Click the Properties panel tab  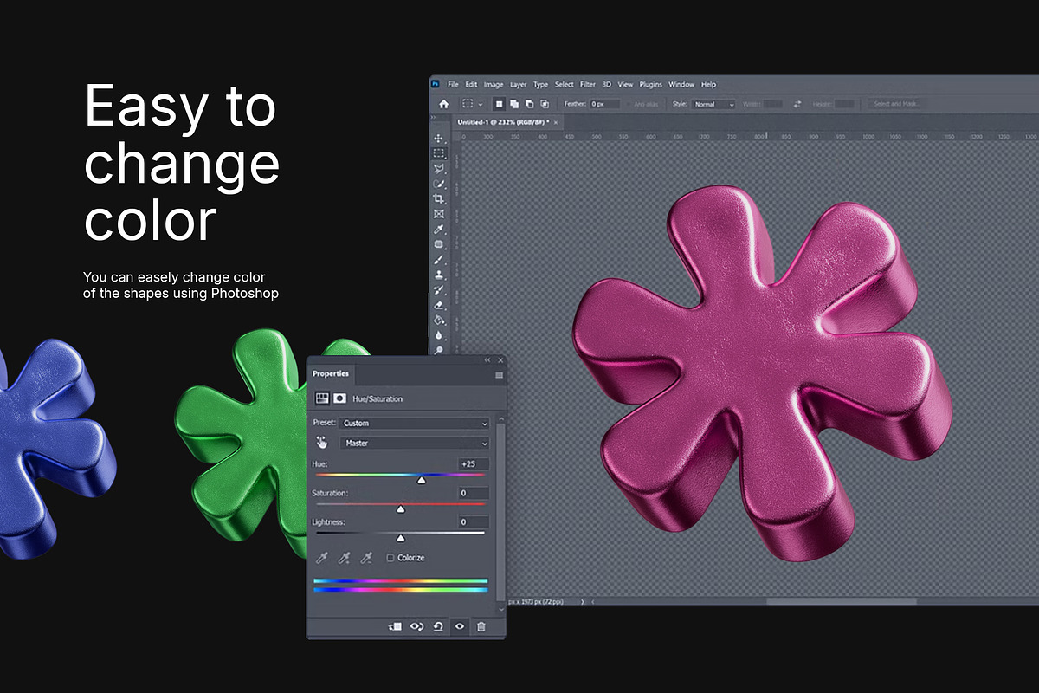click(331, 374)
